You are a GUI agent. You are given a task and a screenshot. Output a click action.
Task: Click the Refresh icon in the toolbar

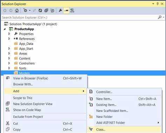coord(40,11)
